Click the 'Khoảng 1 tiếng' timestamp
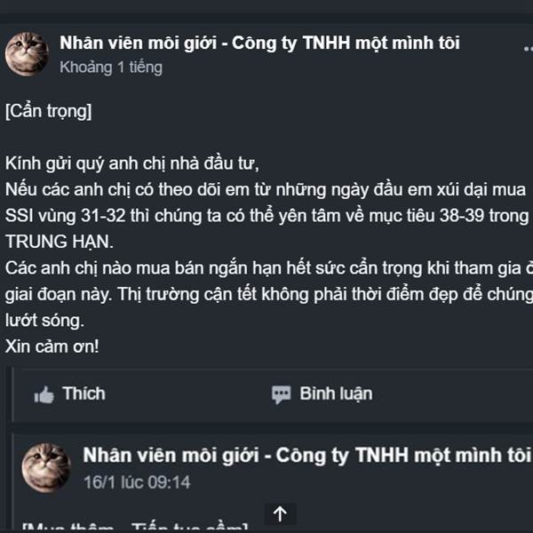This screenshot has width=533, height=533. pos(110,67)
